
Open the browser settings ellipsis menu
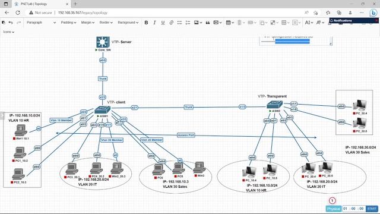click(x=362, y=12)
